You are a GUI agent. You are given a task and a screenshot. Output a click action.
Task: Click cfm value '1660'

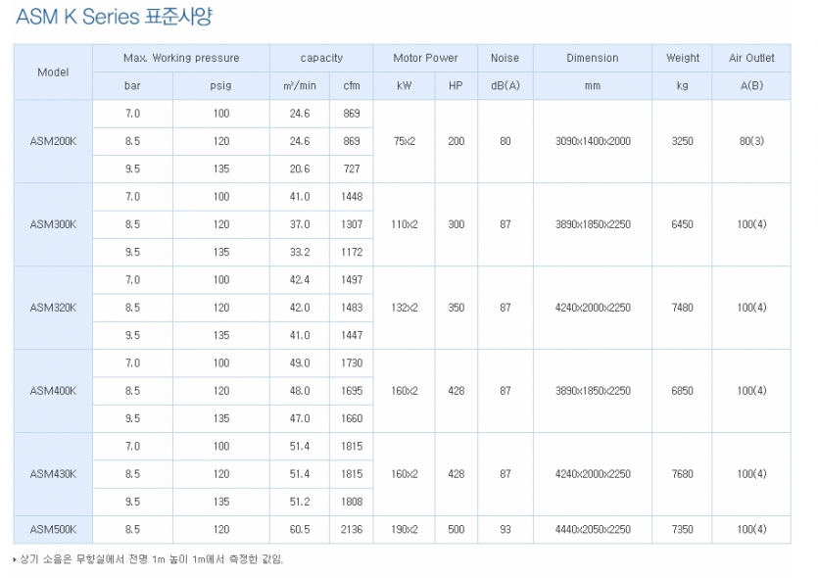[x=352, y=418]
